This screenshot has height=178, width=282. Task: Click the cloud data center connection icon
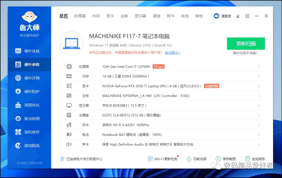pos(62,159)
